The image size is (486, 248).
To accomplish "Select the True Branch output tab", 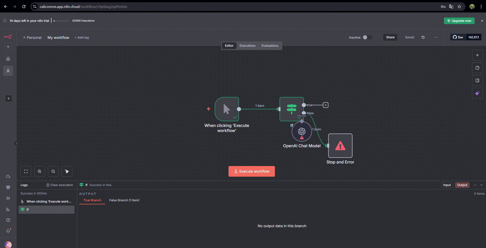I will coord(92,200).
